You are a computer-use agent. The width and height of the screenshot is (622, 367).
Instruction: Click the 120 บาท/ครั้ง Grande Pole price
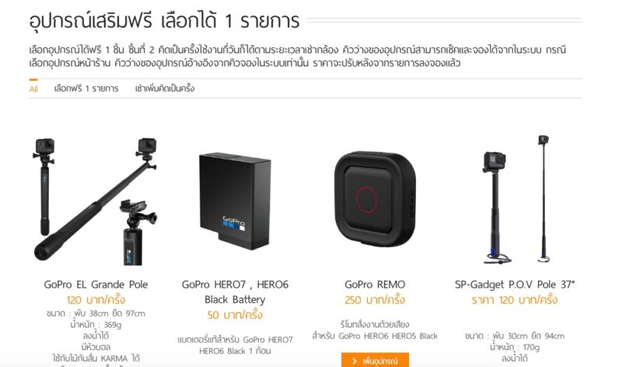click(x=96, y=300)
